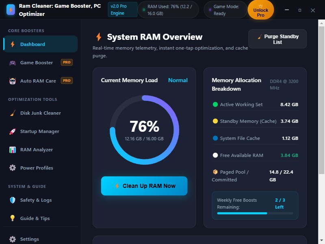Click the bolt icon in Clean Up RAM Now
325x244 pixels.
[x=117, y=186]
